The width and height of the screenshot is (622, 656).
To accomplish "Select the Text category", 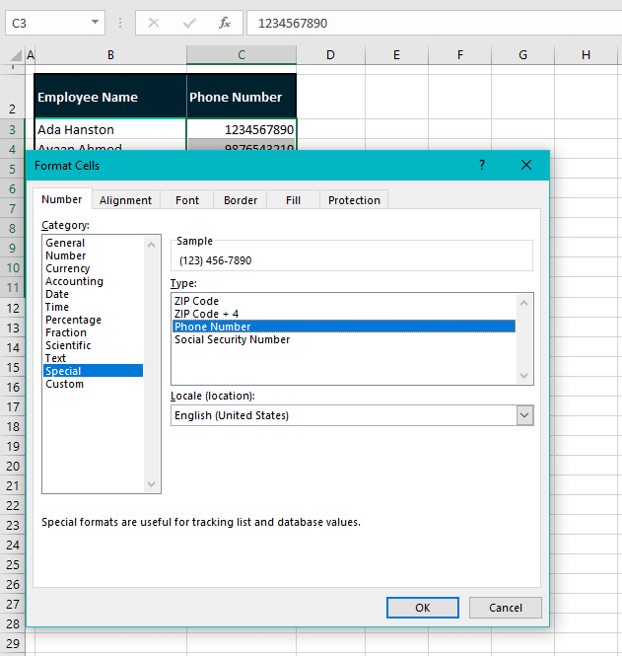I will [94, 358].
